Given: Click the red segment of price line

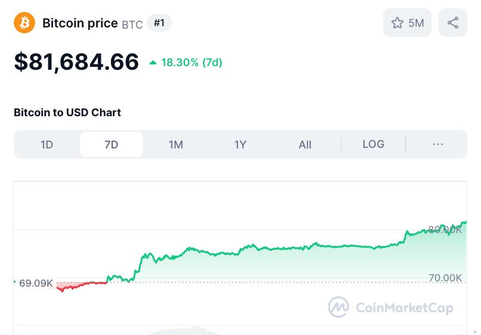Looking at the screenshot, I should 78,286.
